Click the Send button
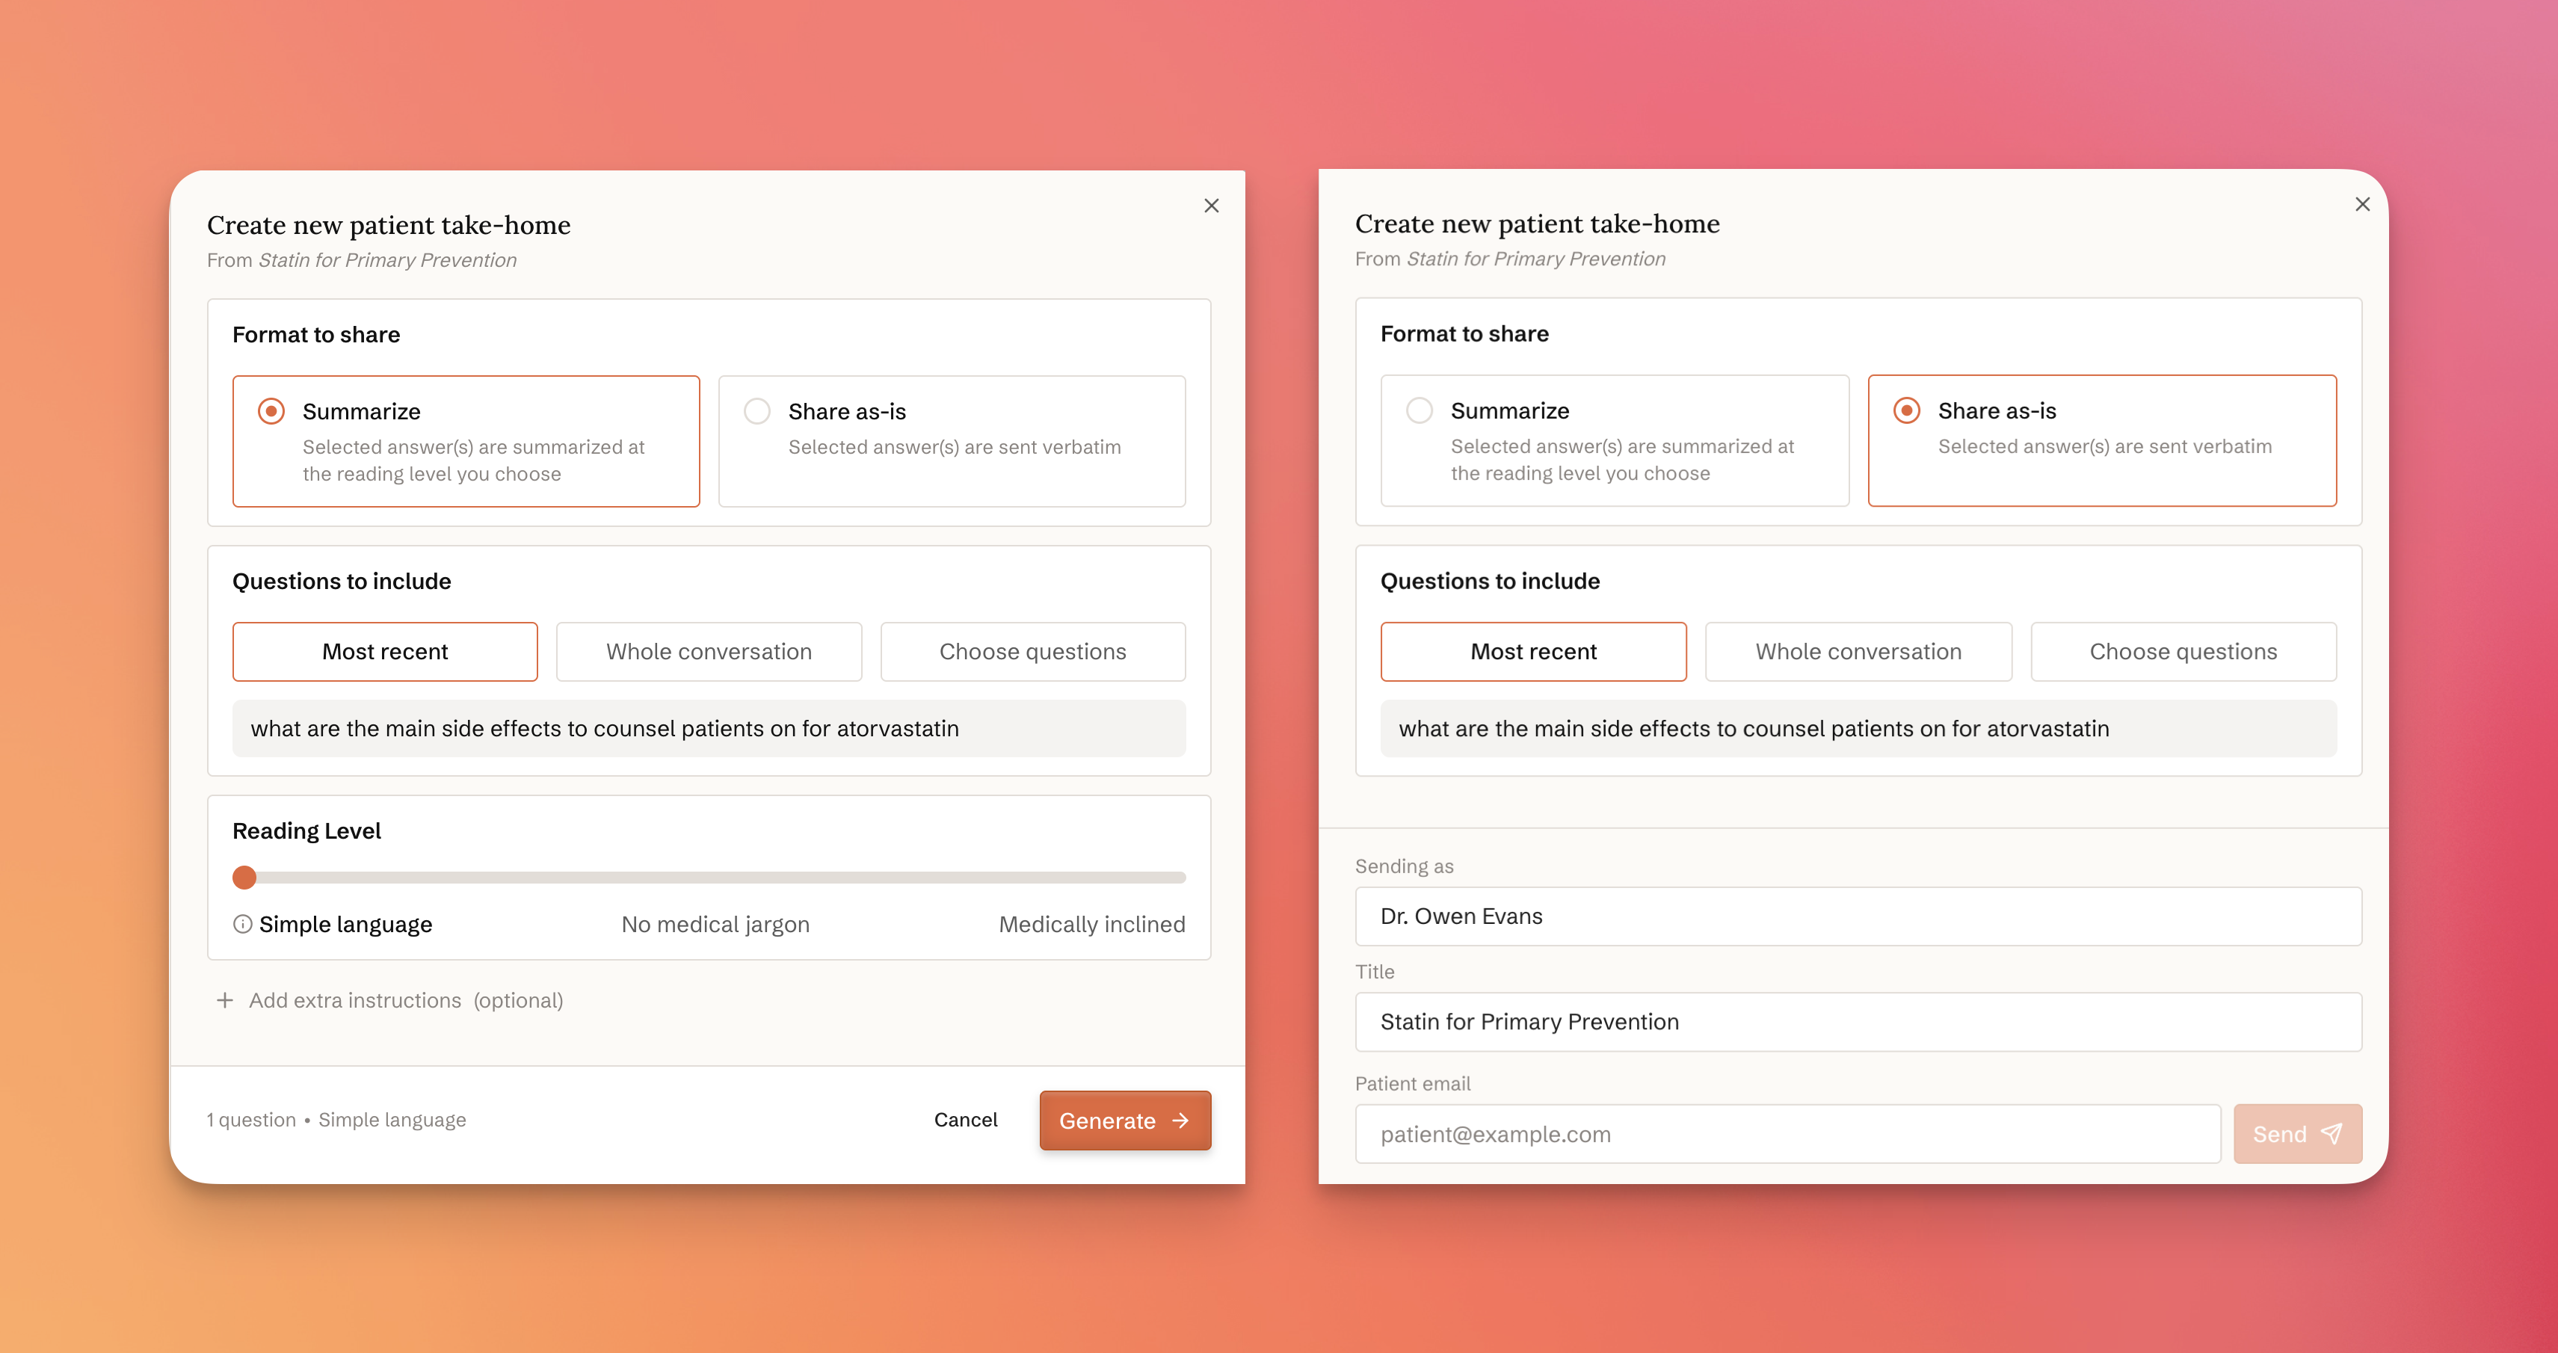Viewport: 2558px width, 1353px height. 2297,1134
